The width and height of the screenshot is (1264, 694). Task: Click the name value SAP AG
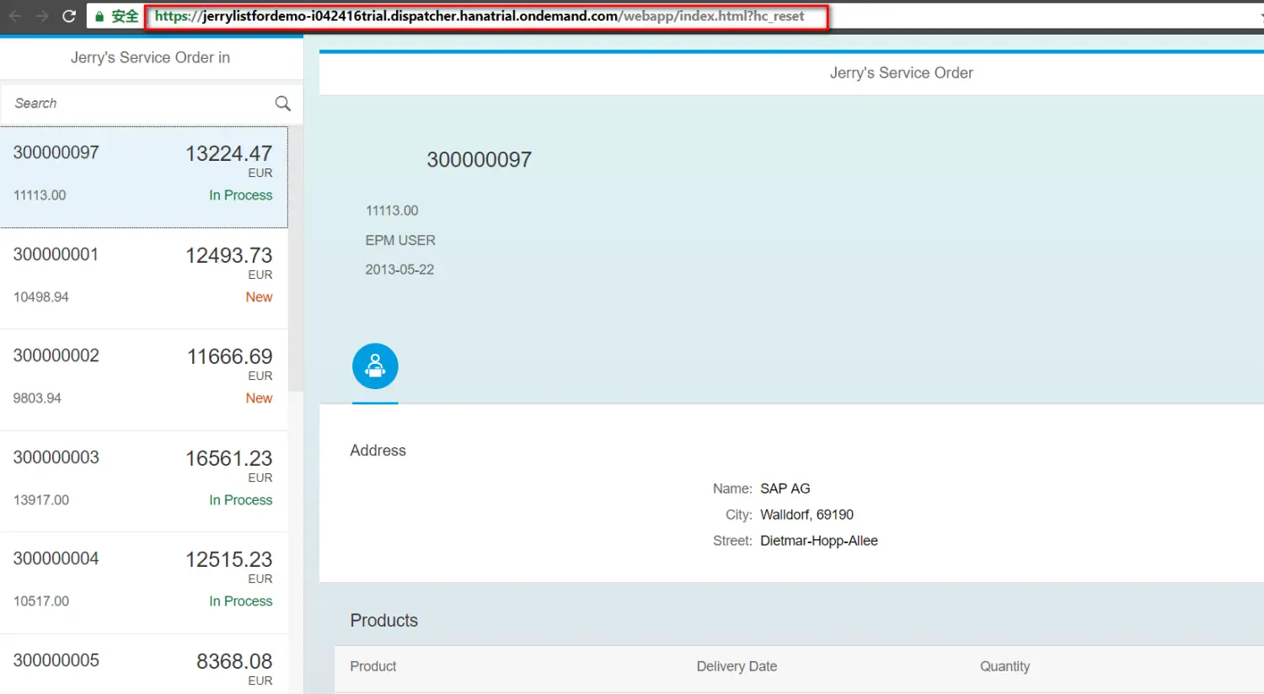pyautogui.click(x=785, y=488)
